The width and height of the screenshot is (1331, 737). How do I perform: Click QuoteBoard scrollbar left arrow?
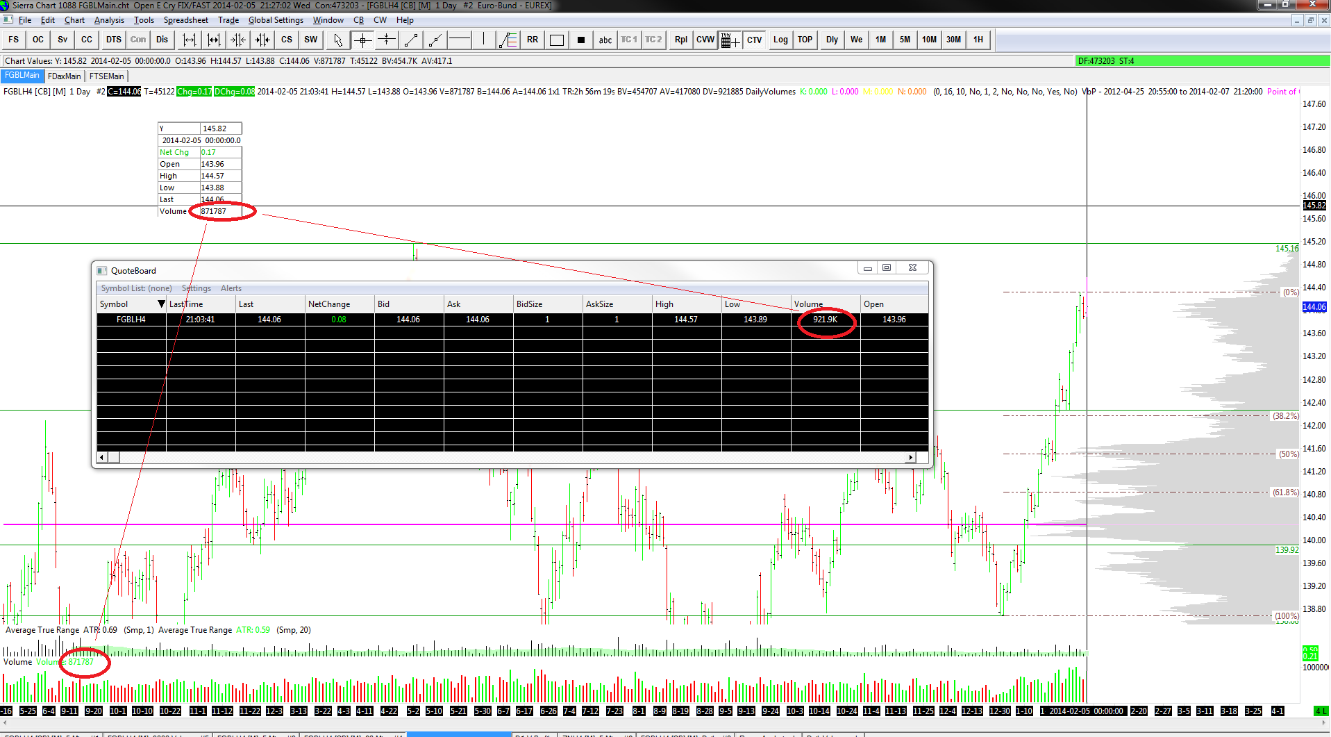pos(102,457)
